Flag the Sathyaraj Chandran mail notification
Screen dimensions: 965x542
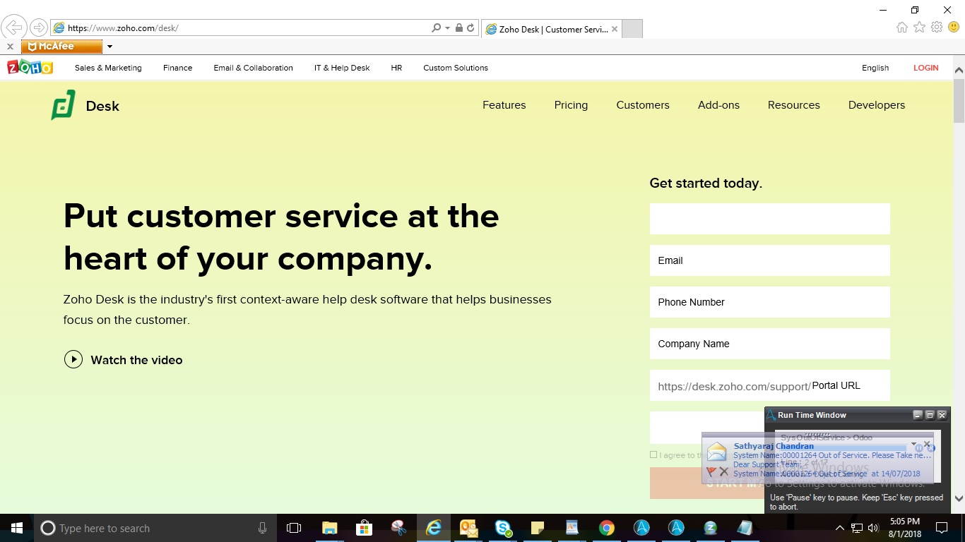point(711,471)
